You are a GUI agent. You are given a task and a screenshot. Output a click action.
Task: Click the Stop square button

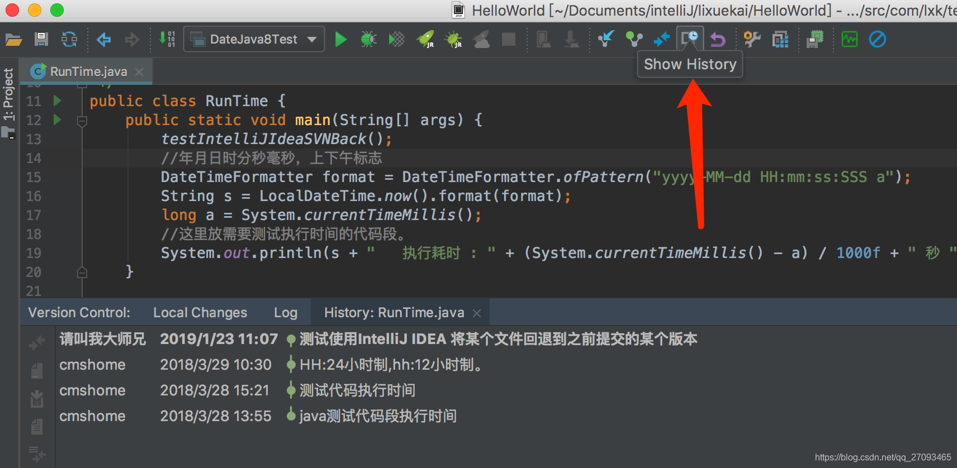[509, 39]
